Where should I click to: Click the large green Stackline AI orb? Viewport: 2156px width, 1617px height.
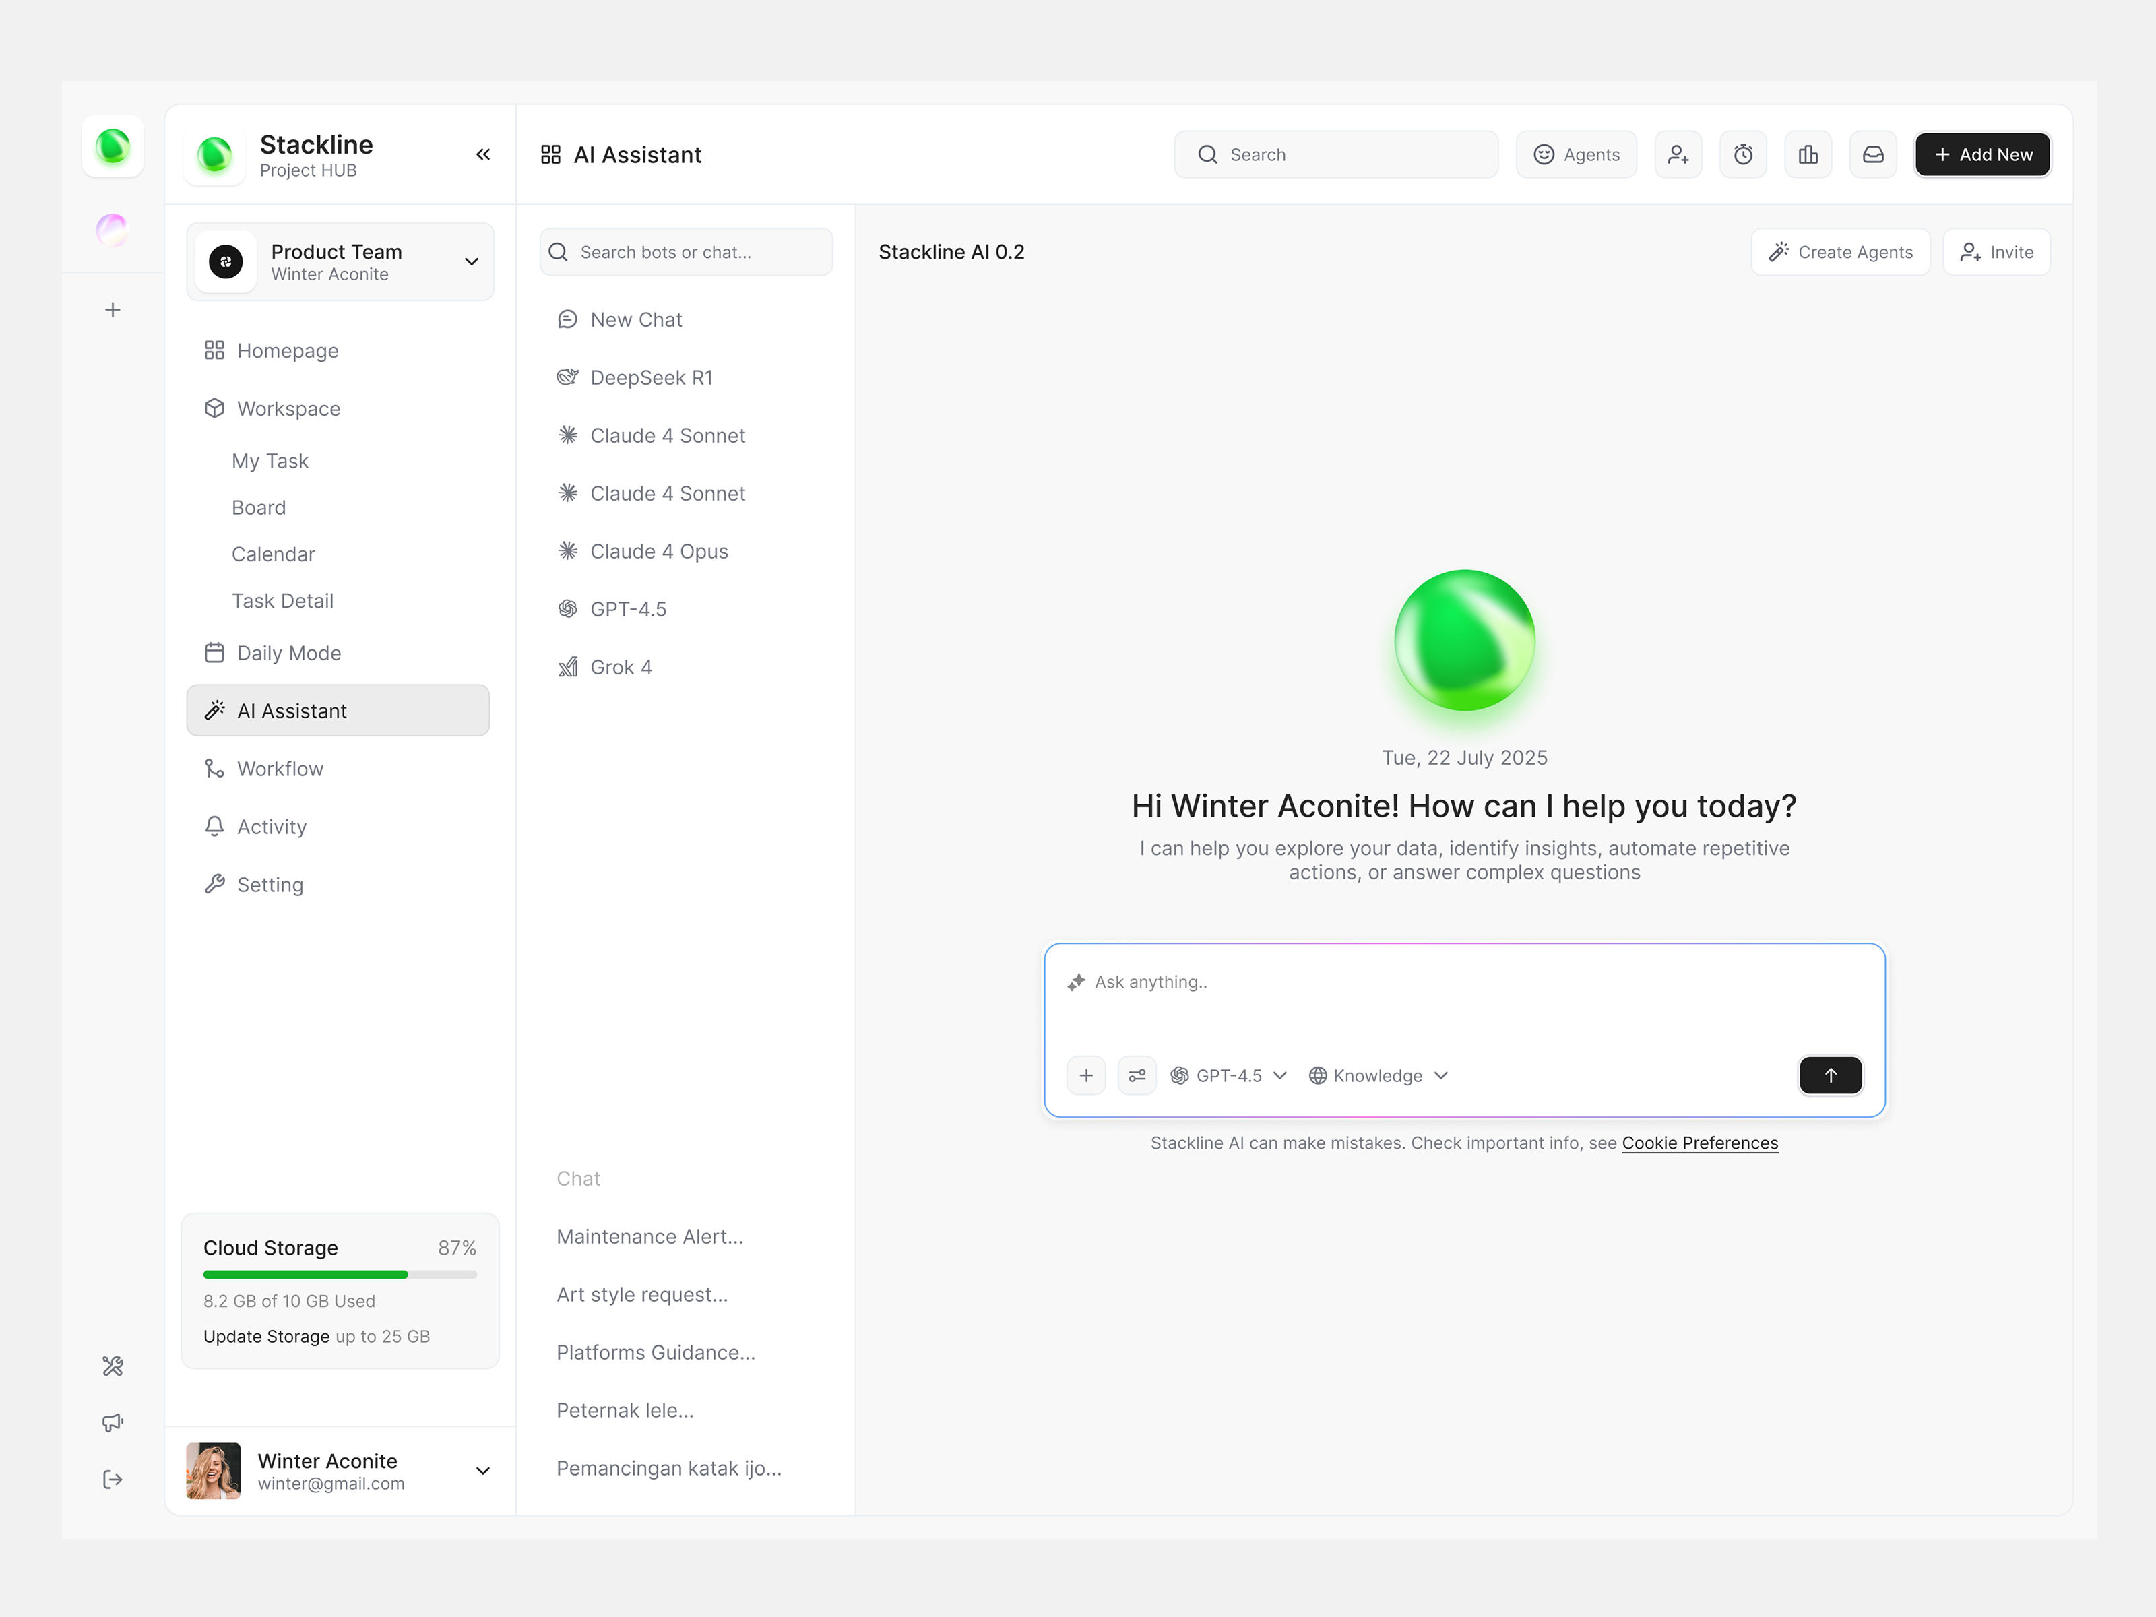(x=1465, y=640)
